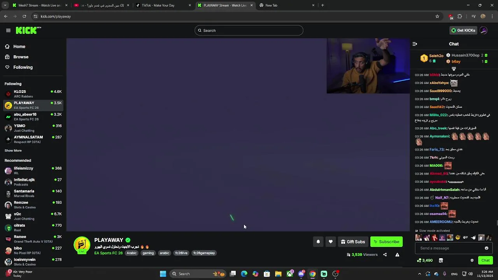Image resolution: width=498 pixels, height=280 pixels.
Task: Go back in browser
Action: [5, 16]
